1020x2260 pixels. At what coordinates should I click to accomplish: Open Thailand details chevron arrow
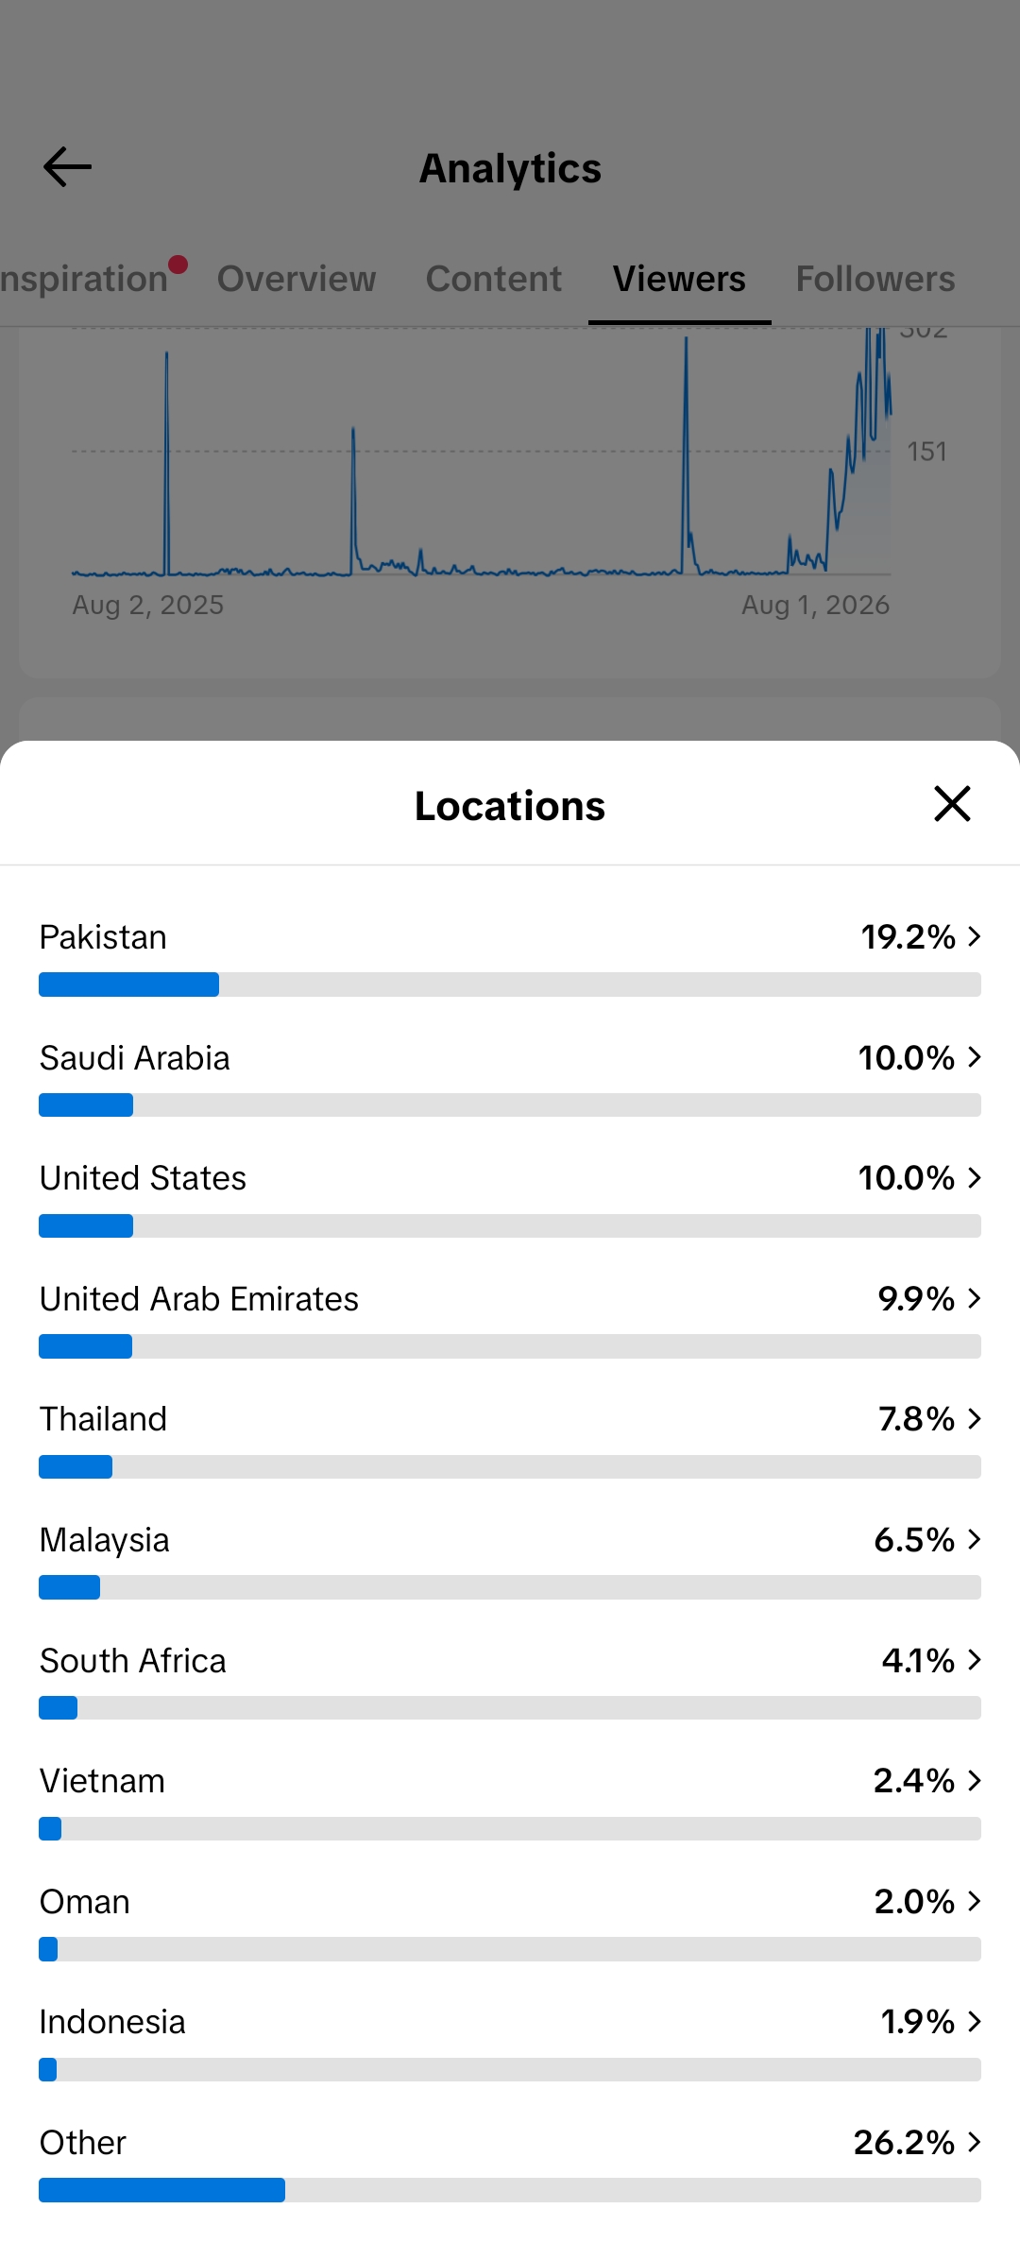point(975,1418)
